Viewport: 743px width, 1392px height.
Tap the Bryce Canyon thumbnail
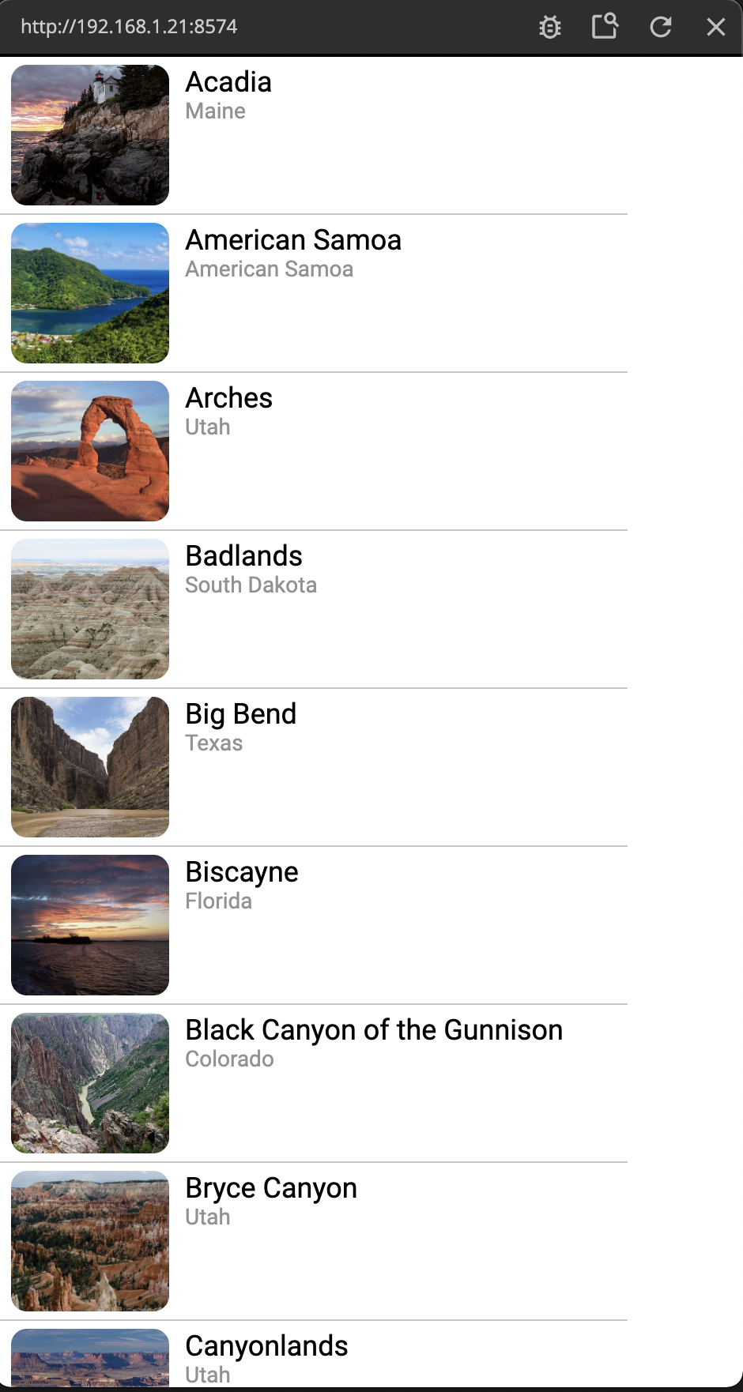point(90,1241)
